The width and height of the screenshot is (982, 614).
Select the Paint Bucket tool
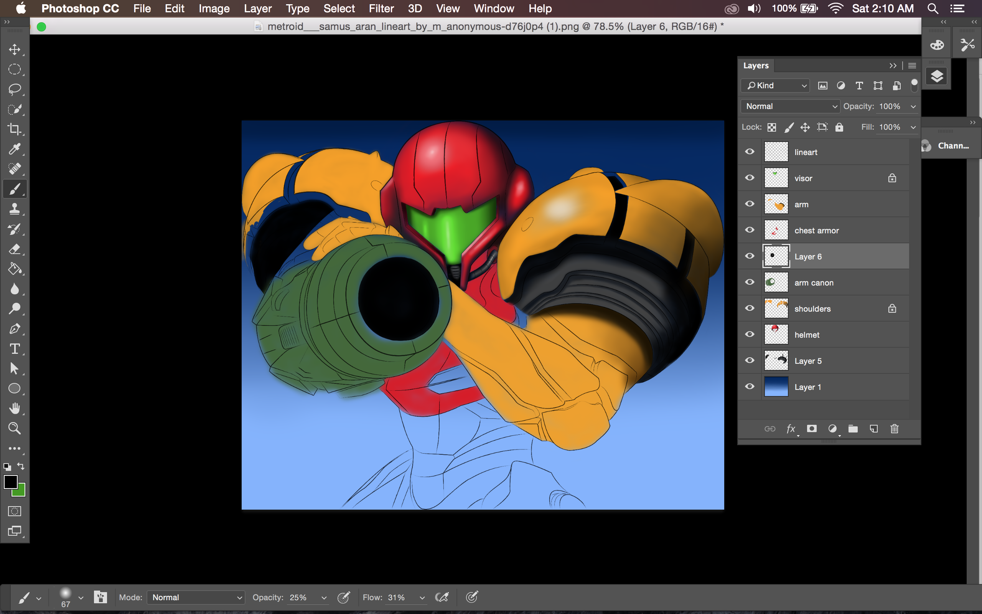pos(15,269)
